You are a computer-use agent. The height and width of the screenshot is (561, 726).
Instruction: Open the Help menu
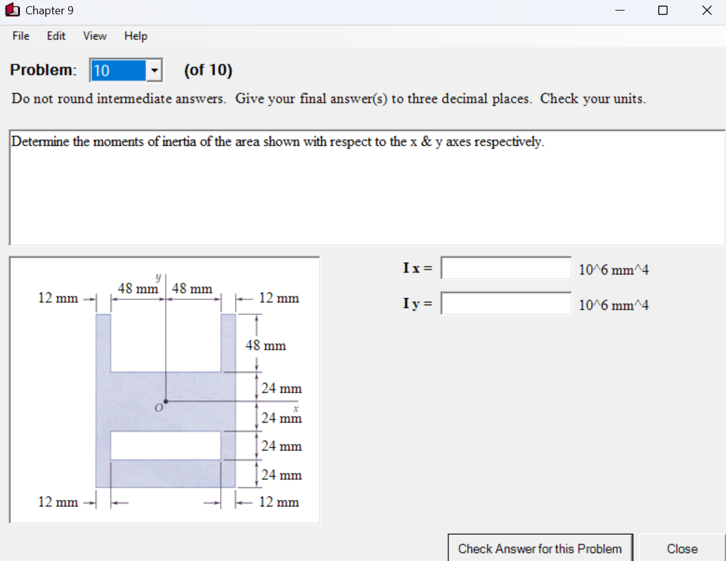tap(136, 36)
